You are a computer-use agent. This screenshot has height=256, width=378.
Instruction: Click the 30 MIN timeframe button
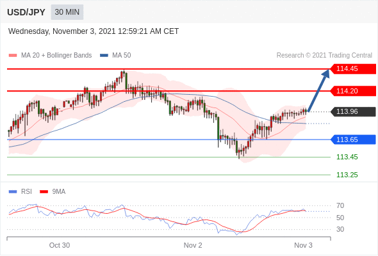[67, 12]
